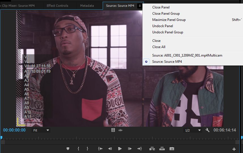Open the Fit zoom level dropdown
Image resolution: width=243 pixels, height=153 pixels.
pyautogui.click(x=41, y=130)
